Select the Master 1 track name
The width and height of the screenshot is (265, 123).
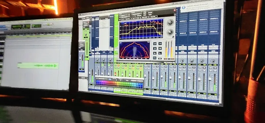coord(91,88)
